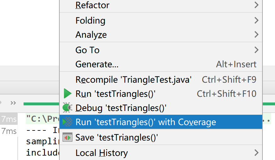
Task: Click the Run with Coverage icon
Action: 67,122
